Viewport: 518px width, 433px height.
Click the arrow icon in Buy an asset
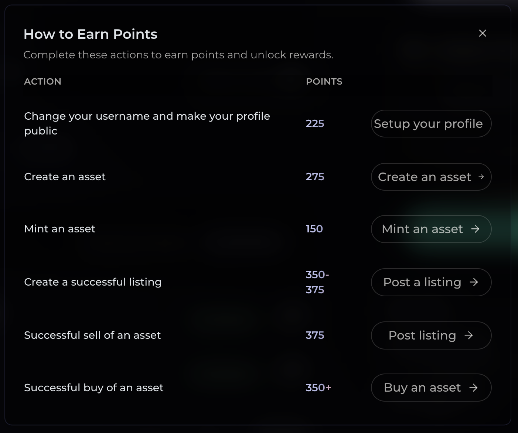pos(473,388)
